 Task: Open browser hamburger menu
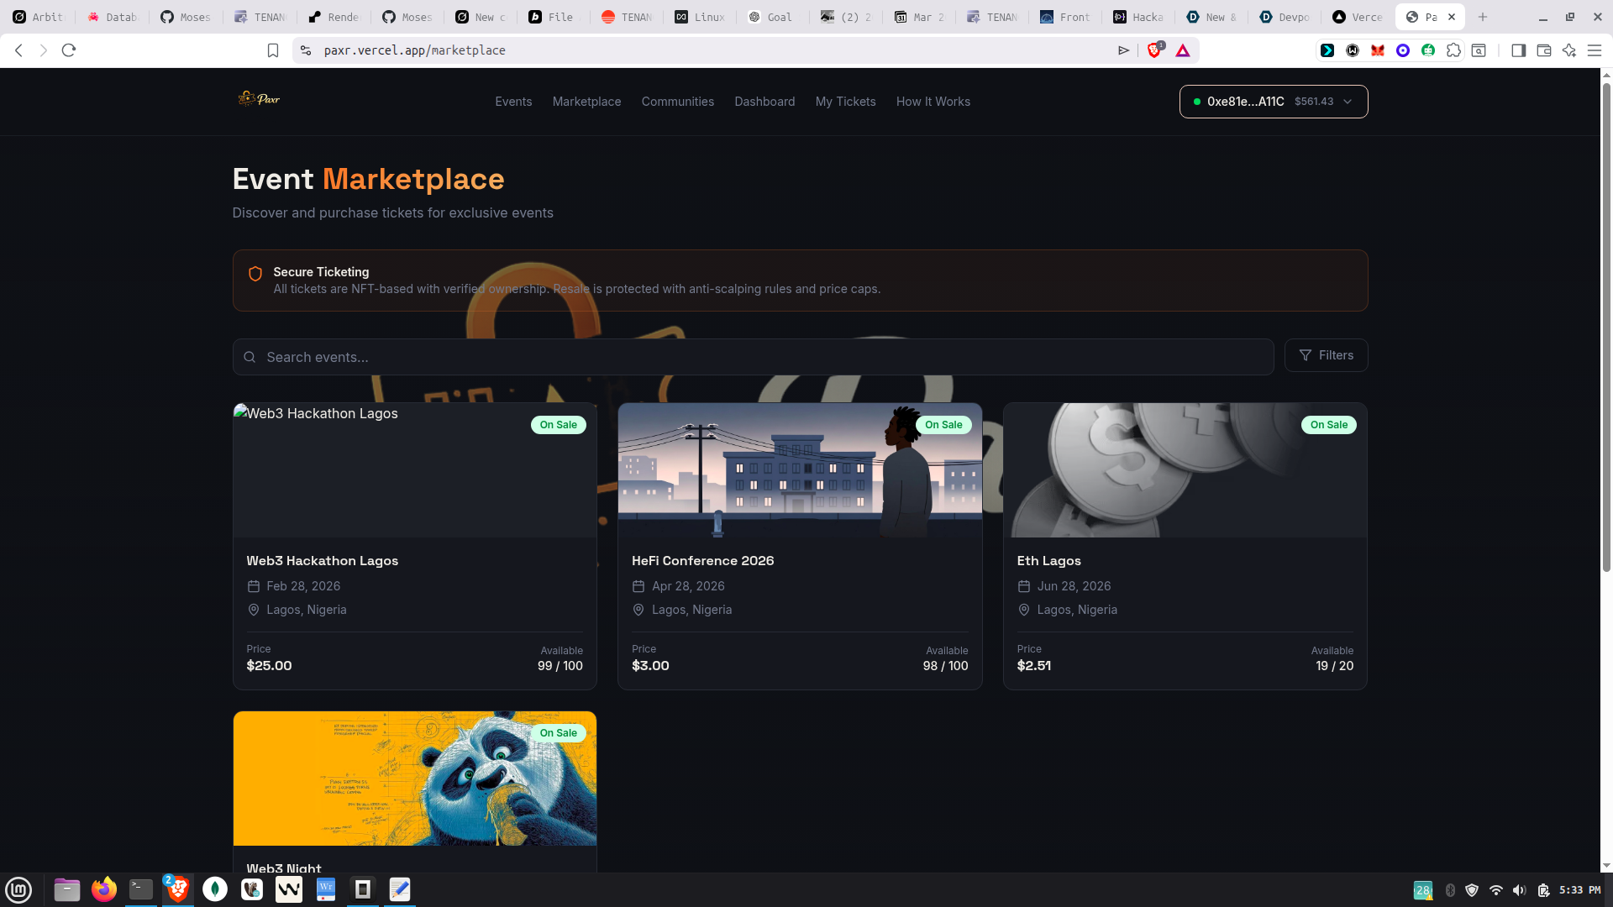tap(1594, 50)
